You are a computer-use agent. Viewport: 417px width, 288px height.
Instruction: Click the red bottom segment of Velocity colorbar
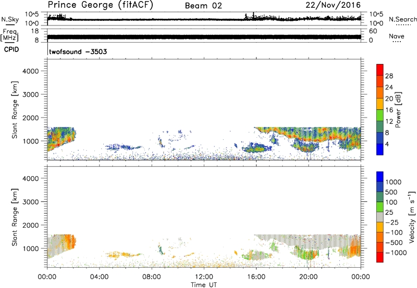380,257
